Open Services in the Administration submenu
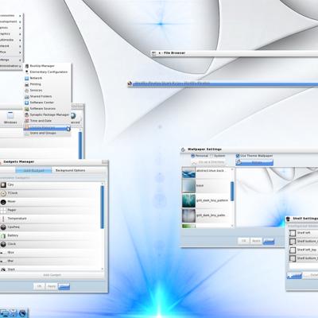Image resolution: width=318 pixels, height=318 pixels. point(47,90)
